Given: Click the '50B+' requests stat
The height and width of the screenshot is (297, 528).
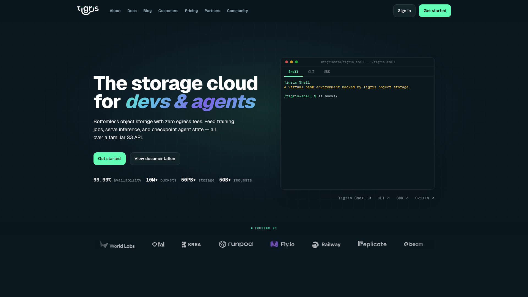Looking at the screenshot, I should pos(235,180).
